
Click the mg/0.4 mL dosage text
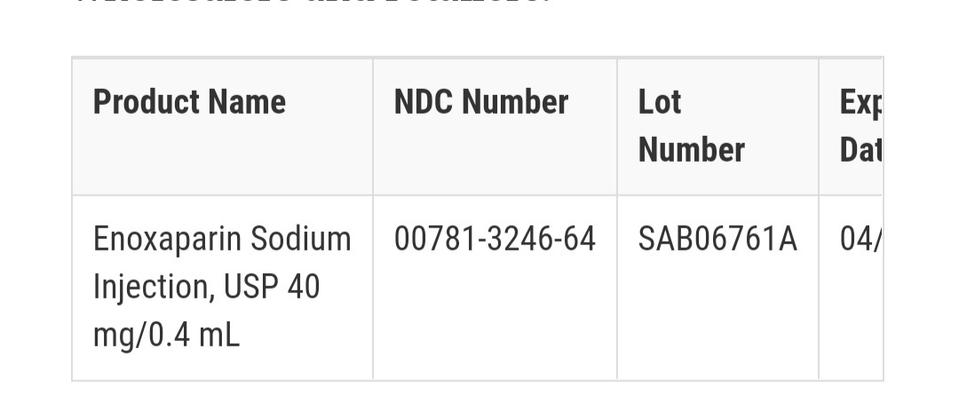tap(166, 336)
